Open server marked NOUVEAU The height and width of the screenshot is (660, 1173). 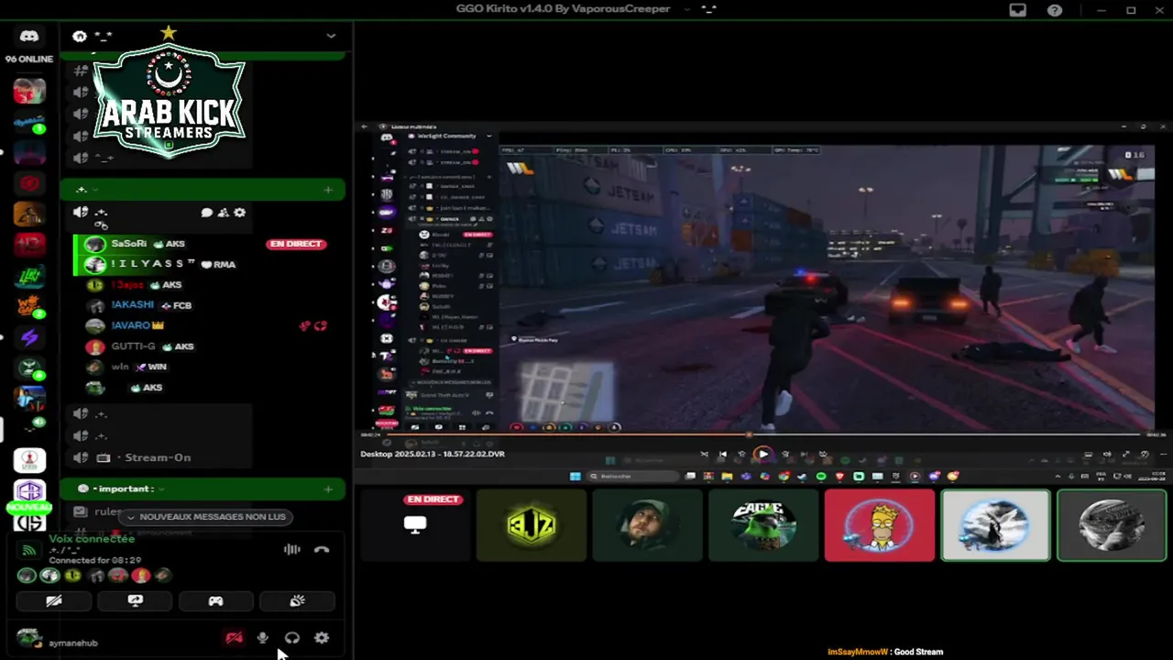click(29, 495)
